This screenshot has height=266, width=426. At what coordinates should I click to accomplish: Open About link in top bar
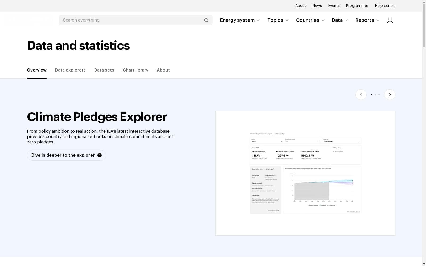tap(301, 6)
